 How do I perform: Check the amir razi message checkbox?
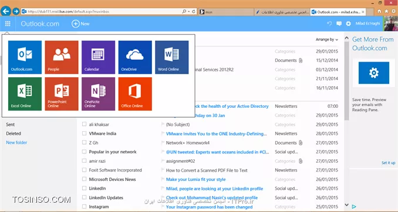pos(84,160)
